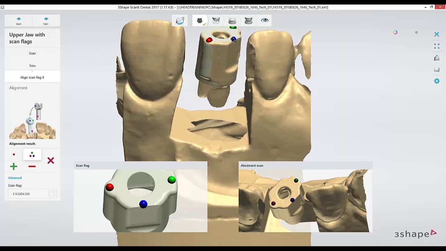Open the settings gear icon

[437, 81]
